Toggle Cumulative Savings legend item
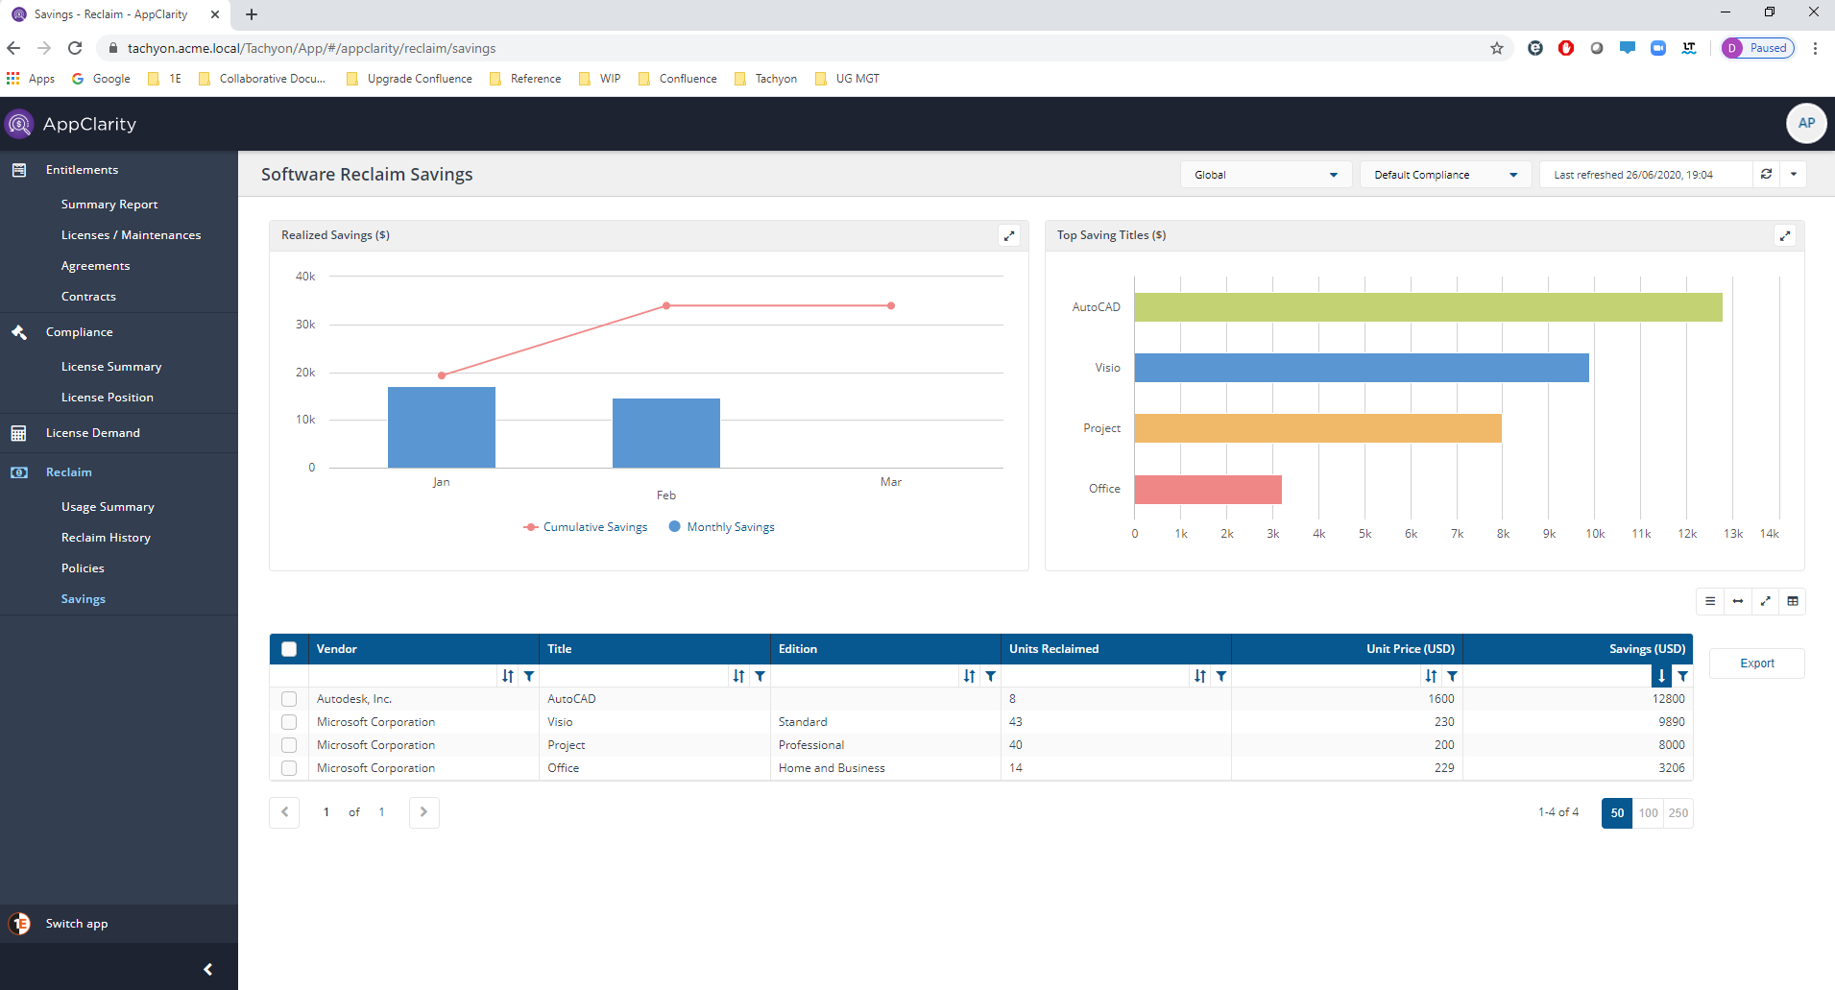This screenshot has height=990, width=1835. pyautogui.click(x=586, y=527)
